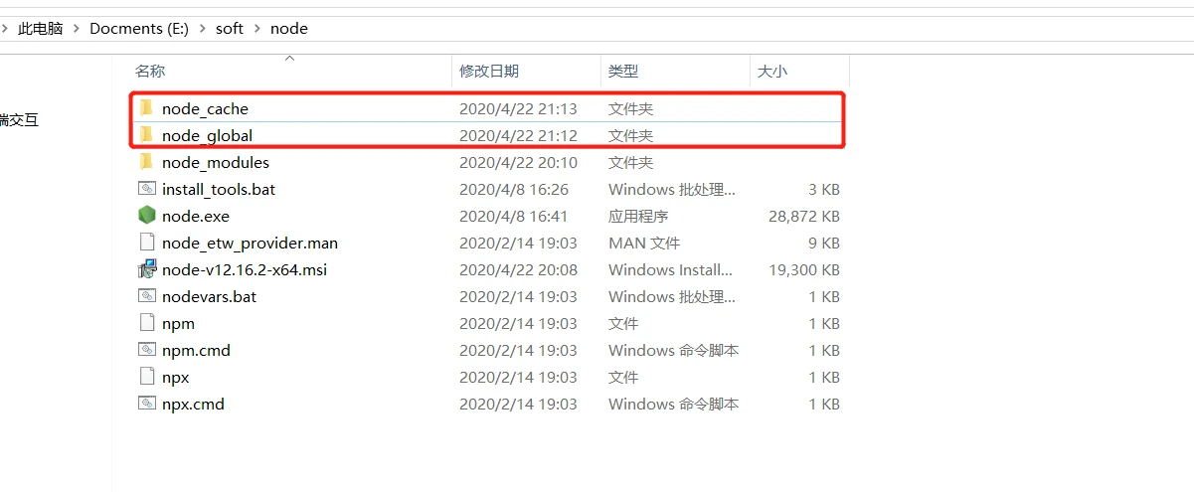Sort files by 名称 column header
The width and height of the screenshot is (1194, 492).
coord(150,72)
